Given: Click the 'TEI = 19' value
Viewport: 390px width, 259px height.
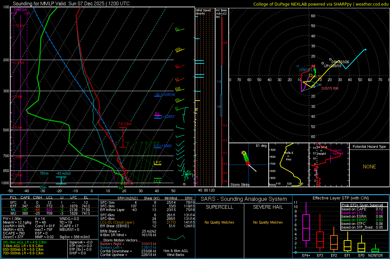Looking at the screenshot, I should (x=66, y=222).
